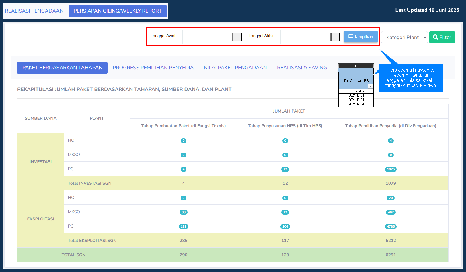Go to the NILAI PAKET PENGADAAN tab
The image size is (466, 272).
(235, 68)
